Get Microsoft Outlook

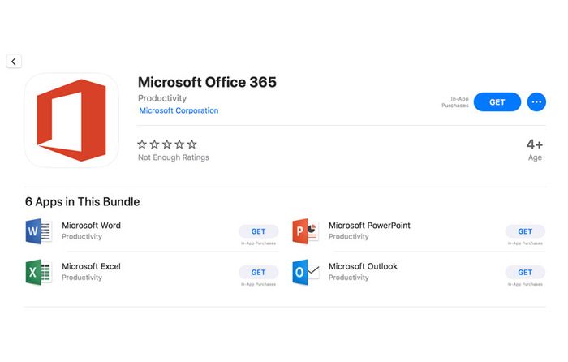coord(525,272)
